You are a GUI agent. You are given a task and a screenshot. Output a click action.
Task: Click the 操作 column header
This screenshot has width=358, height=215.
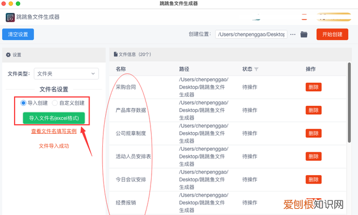(311, 69)
